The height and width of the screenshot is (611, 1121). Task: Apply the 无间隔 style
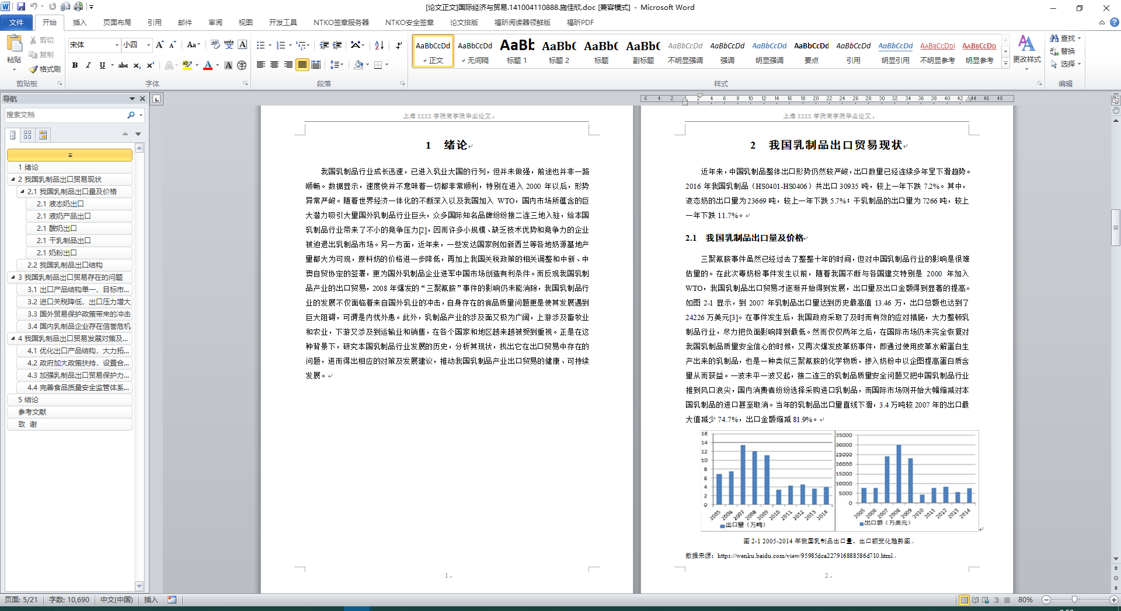pos(475,51)
